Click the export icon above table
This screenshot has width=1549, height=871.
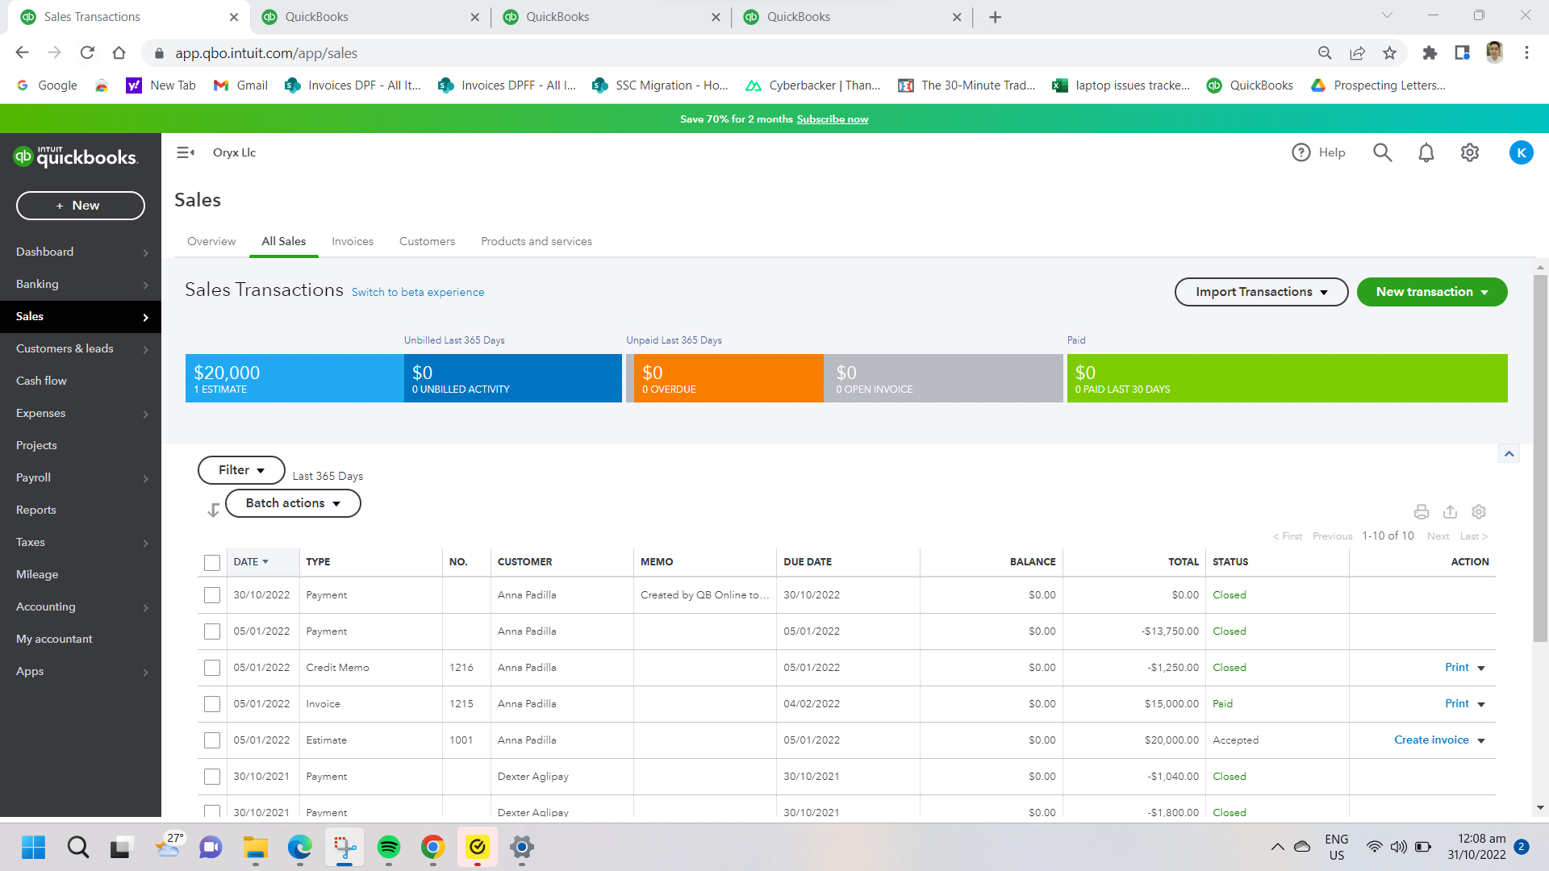(1450, 511)
